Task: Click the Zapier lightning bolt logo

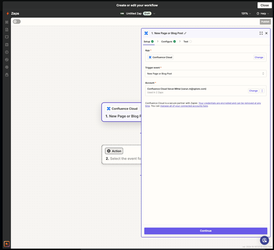Action: pyautogui.click(x=7, y=13)
